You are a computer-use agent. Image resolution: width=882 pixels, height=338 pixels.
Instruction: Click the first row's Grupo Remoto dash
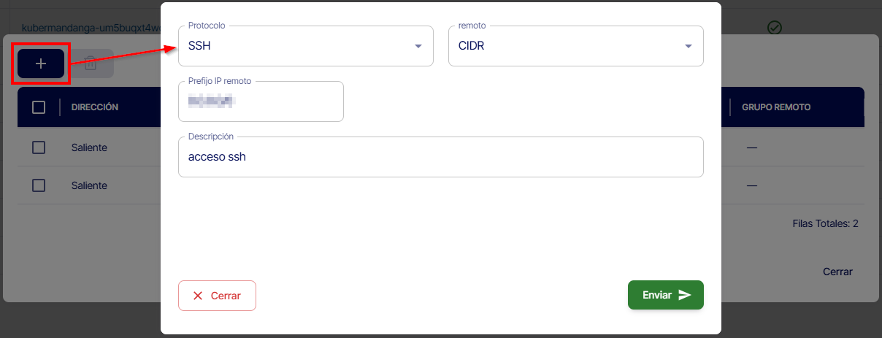[751, 147]
